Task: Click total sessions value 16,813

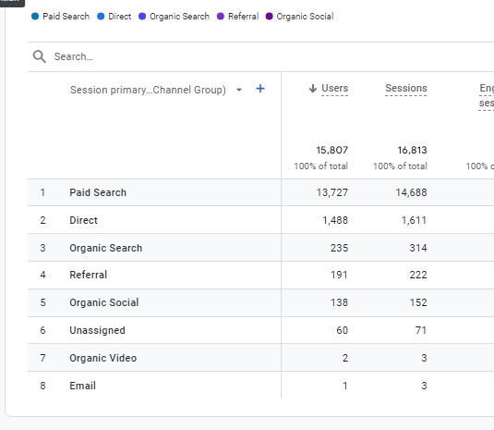Action: (412, 150)
